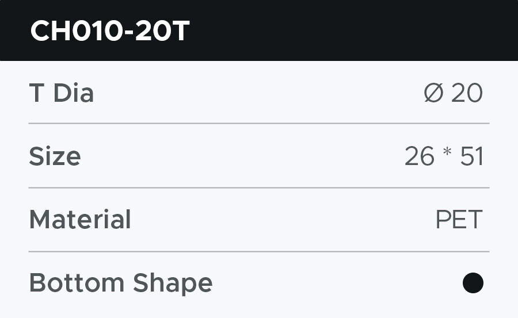Click the PET material value
The image size is (518, 318).
tap(459, 220)
